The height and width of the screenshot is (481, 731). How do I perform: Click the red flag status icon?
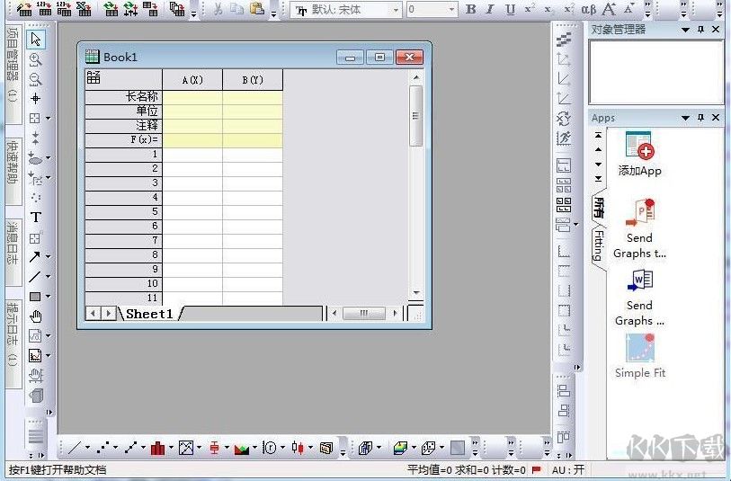click(536, 470)
